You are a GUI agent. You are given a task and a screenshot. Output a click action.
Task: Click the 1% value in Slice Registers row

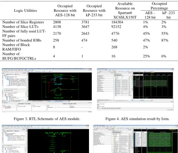[x=146, y=22]
